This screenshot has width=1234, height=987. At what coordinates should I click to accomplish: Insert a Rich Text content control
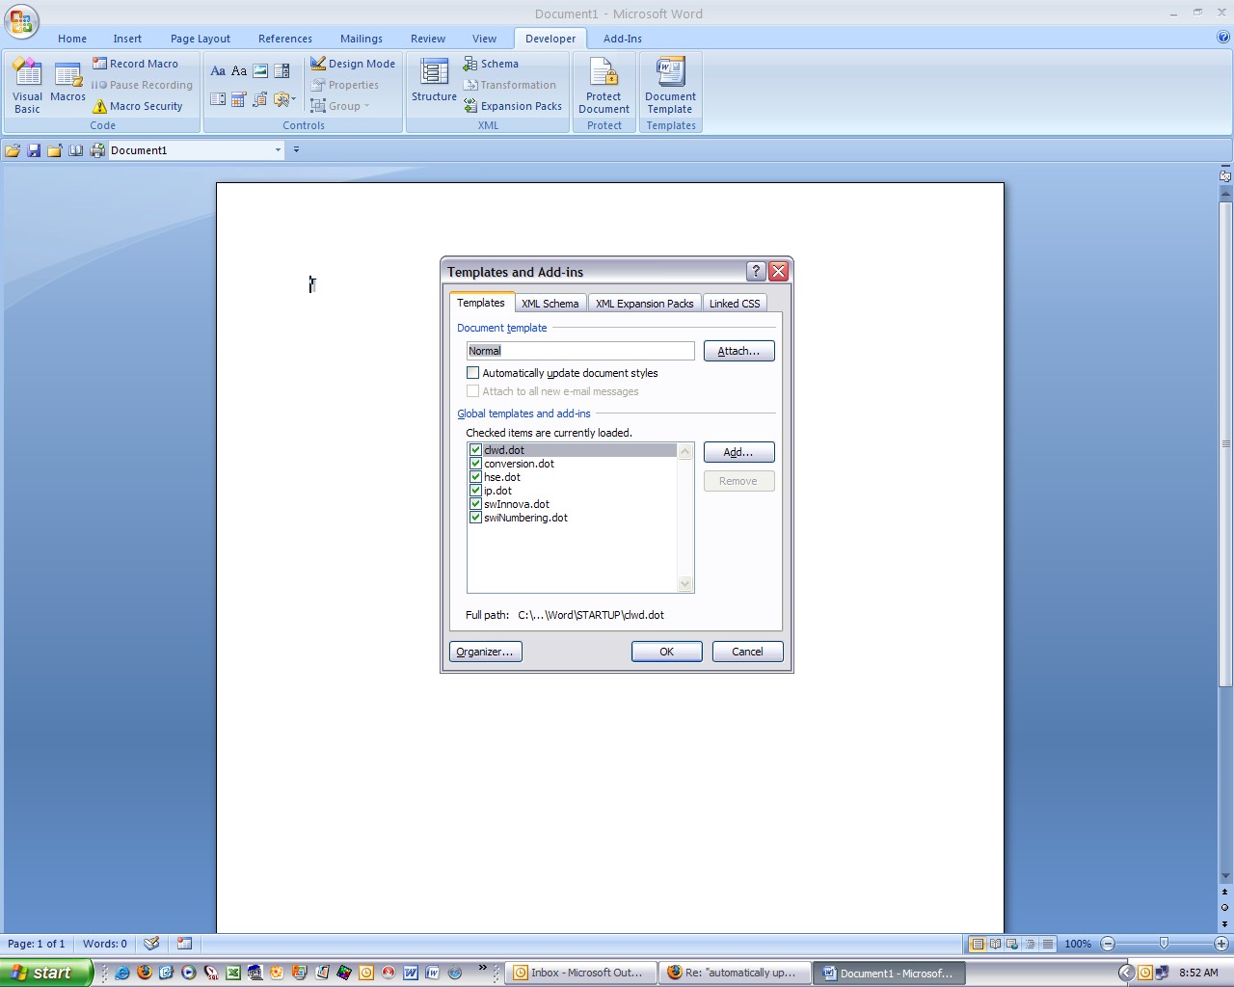tap(218, 70)
